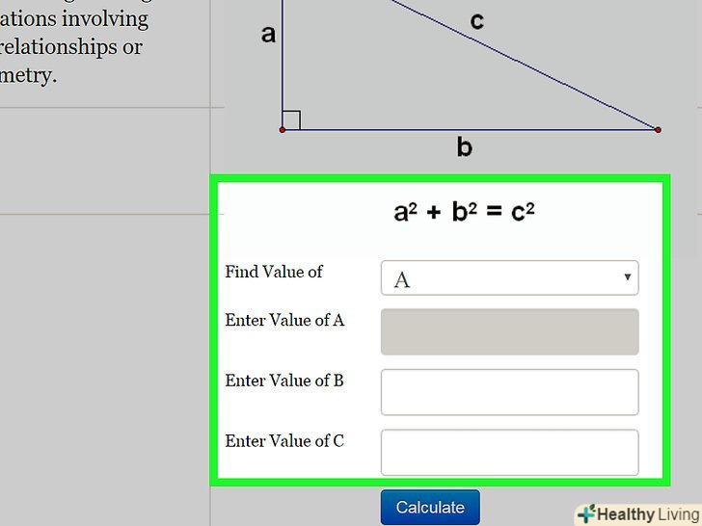Open the Find Value of dropdown
The image size is (702, 526).
pyautogui.click(x=509, y=278)
